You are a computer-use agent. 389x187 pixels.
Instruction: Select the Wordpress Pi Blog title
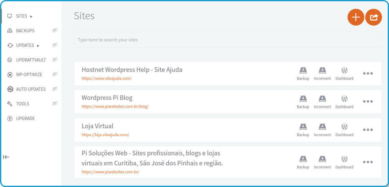pos(107,98)
